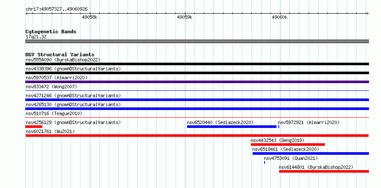Screen dimensions: 381x188
Task: Select the 17q21.32 band label
Action: coord(36,37)
